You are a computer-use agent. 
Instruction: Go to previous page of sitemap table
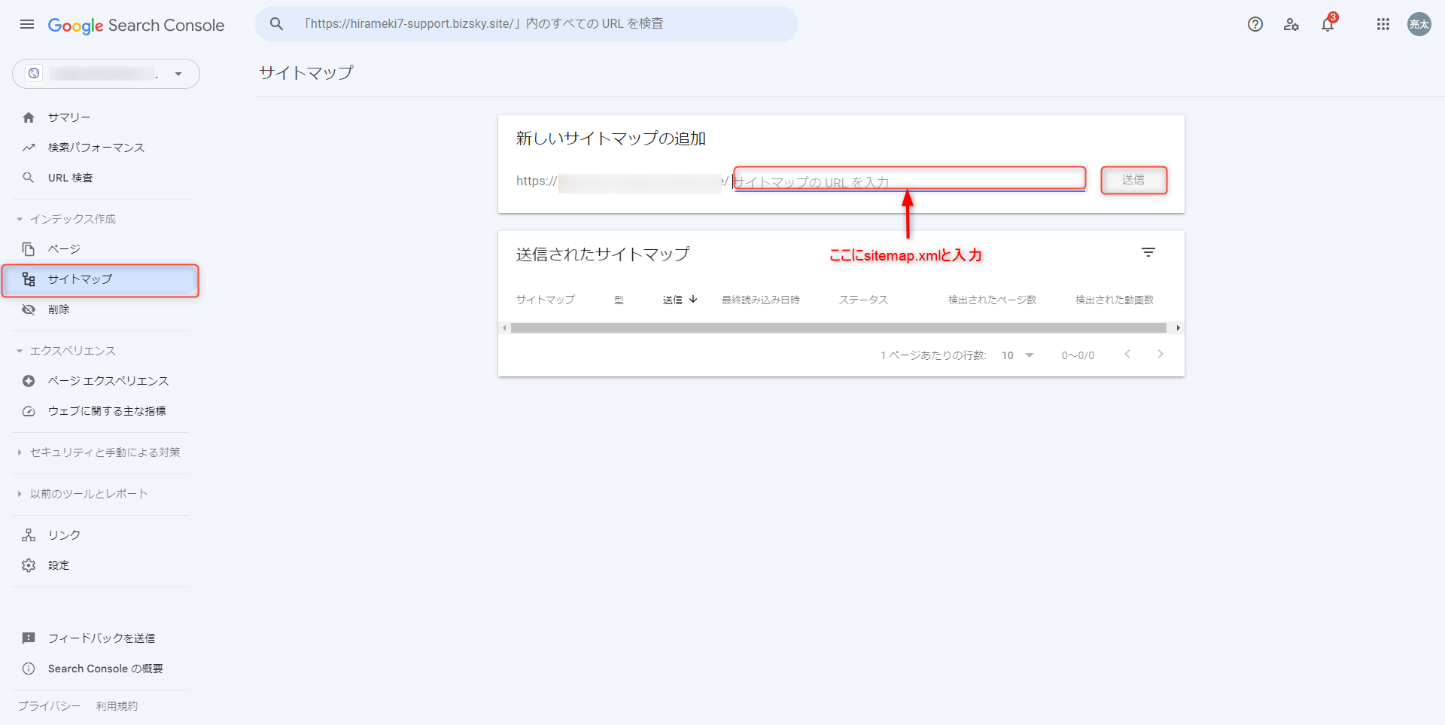coord(1127,355)
